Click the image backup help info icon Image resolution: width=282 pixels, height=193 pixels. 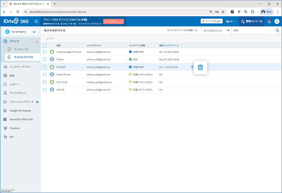[x=37, y=102]
